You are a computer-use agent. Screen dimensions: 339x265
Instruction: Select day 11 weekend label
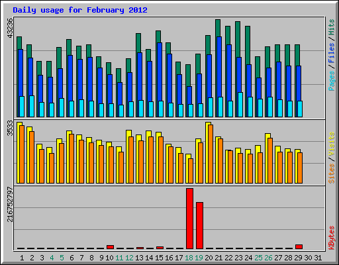coord(119,258)
